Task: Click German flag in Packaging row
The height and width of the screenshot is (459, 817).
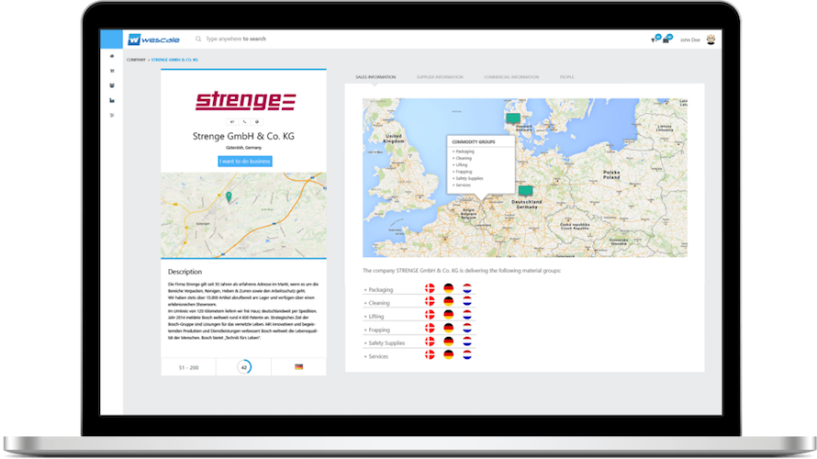Action: (448, 288)
